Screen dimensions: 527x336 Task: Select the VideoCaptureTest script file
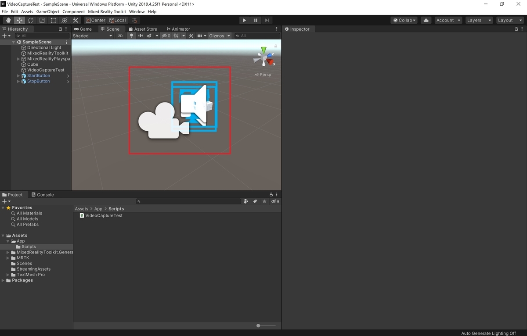pos(101,216)
